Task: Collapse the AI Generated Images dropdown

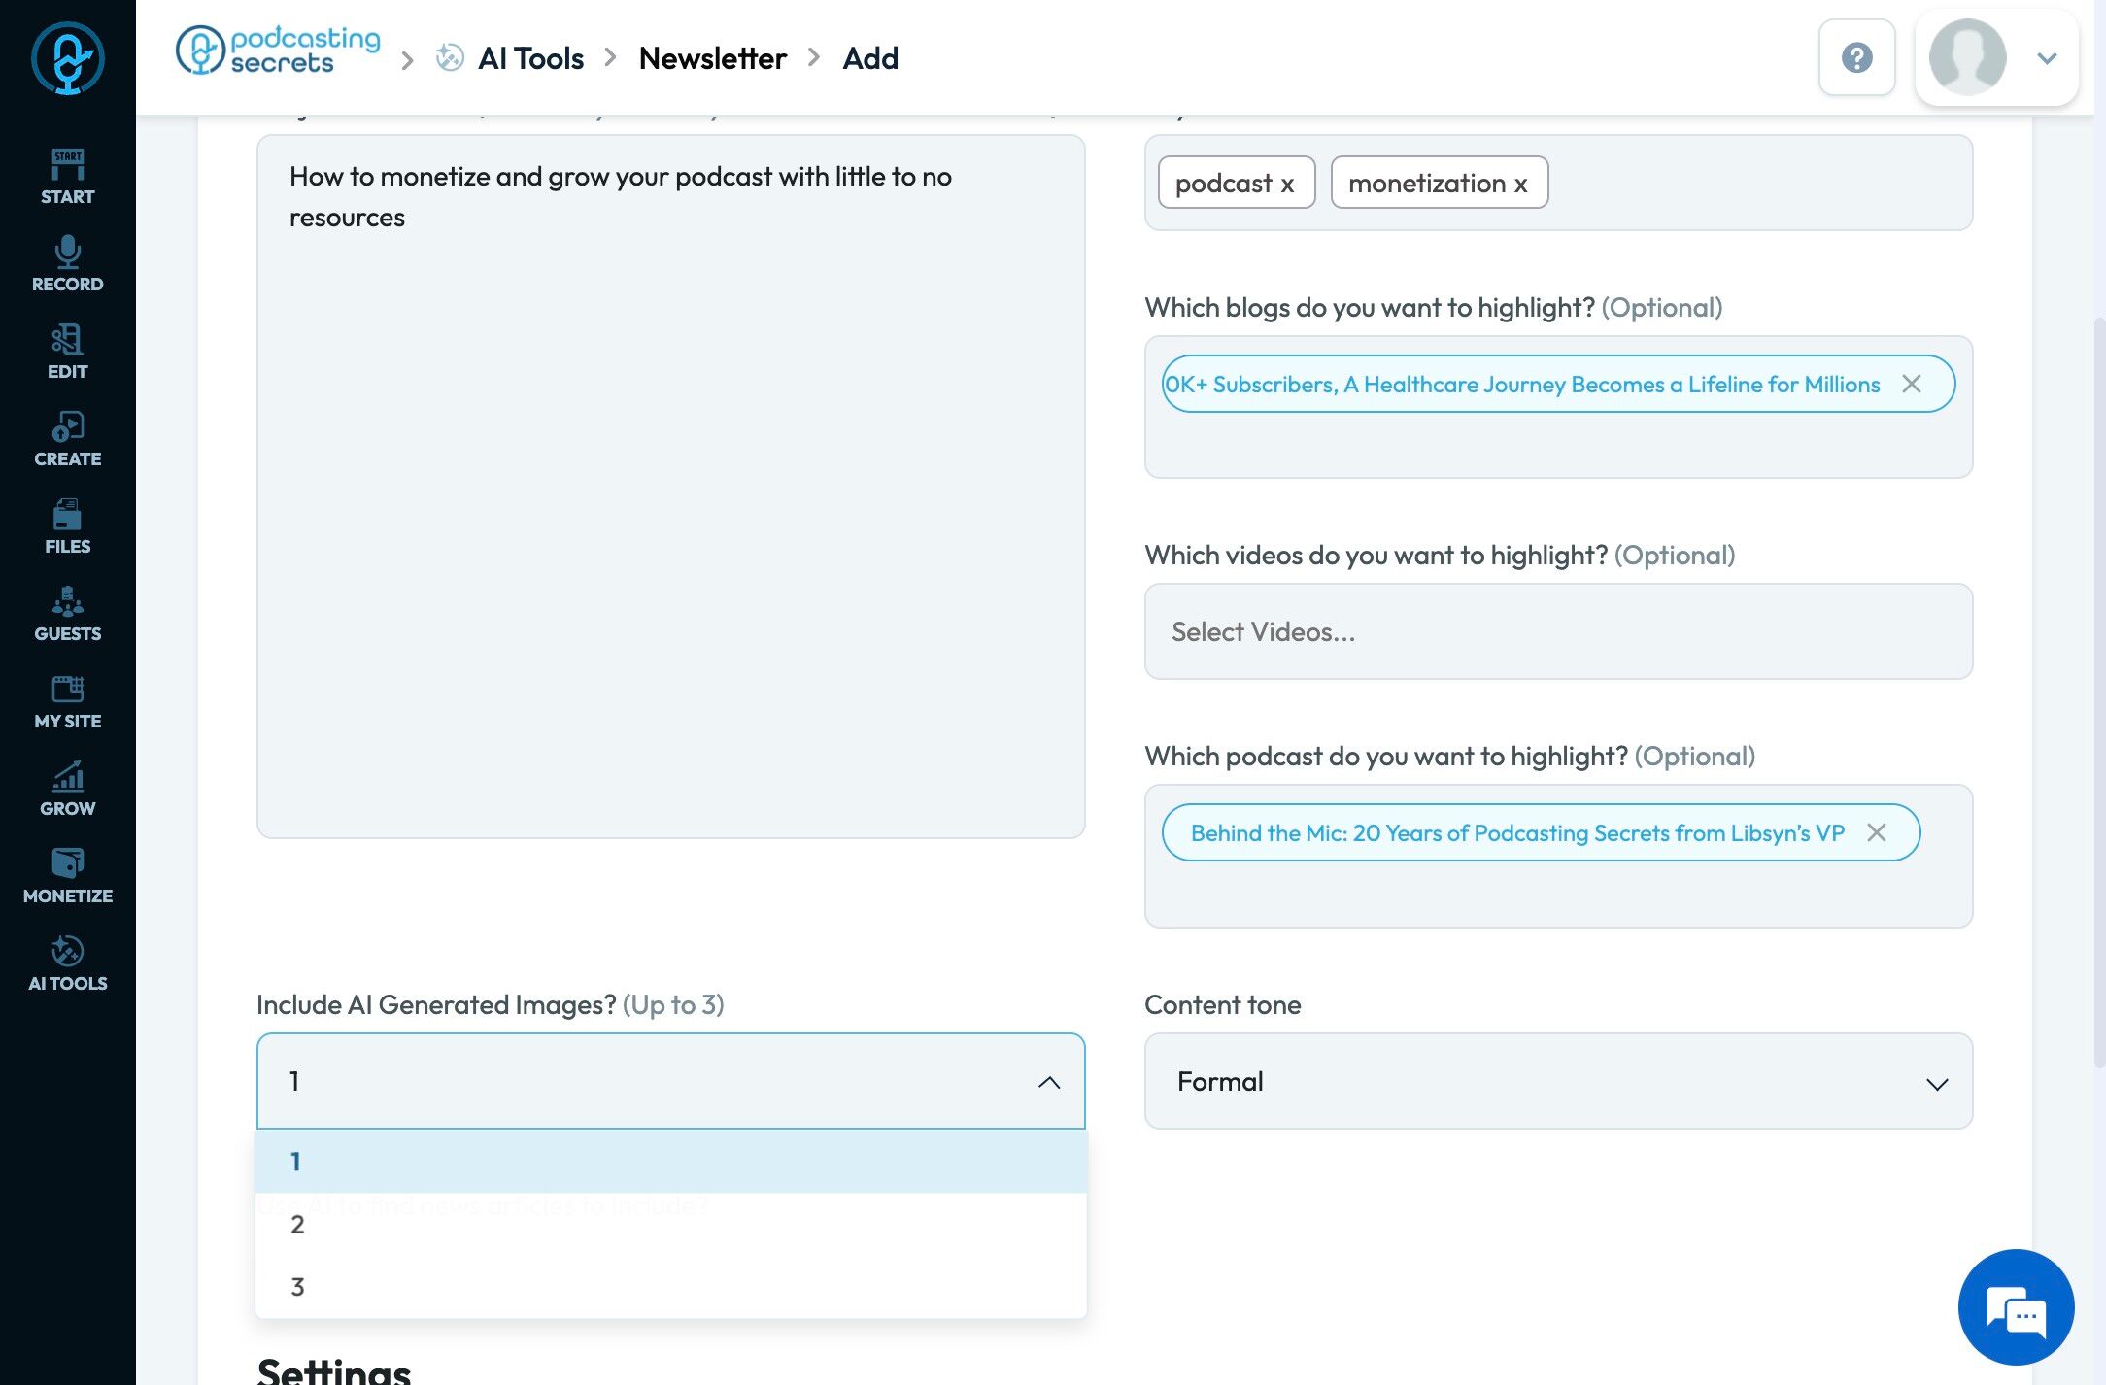Action: 1048,1081
